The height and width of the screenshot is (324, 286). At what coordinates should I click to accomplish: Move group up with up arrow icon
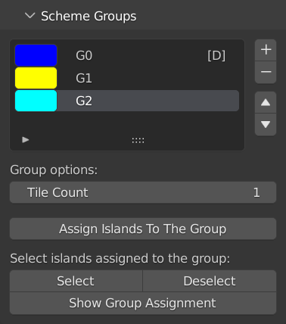tap(266, 102)
